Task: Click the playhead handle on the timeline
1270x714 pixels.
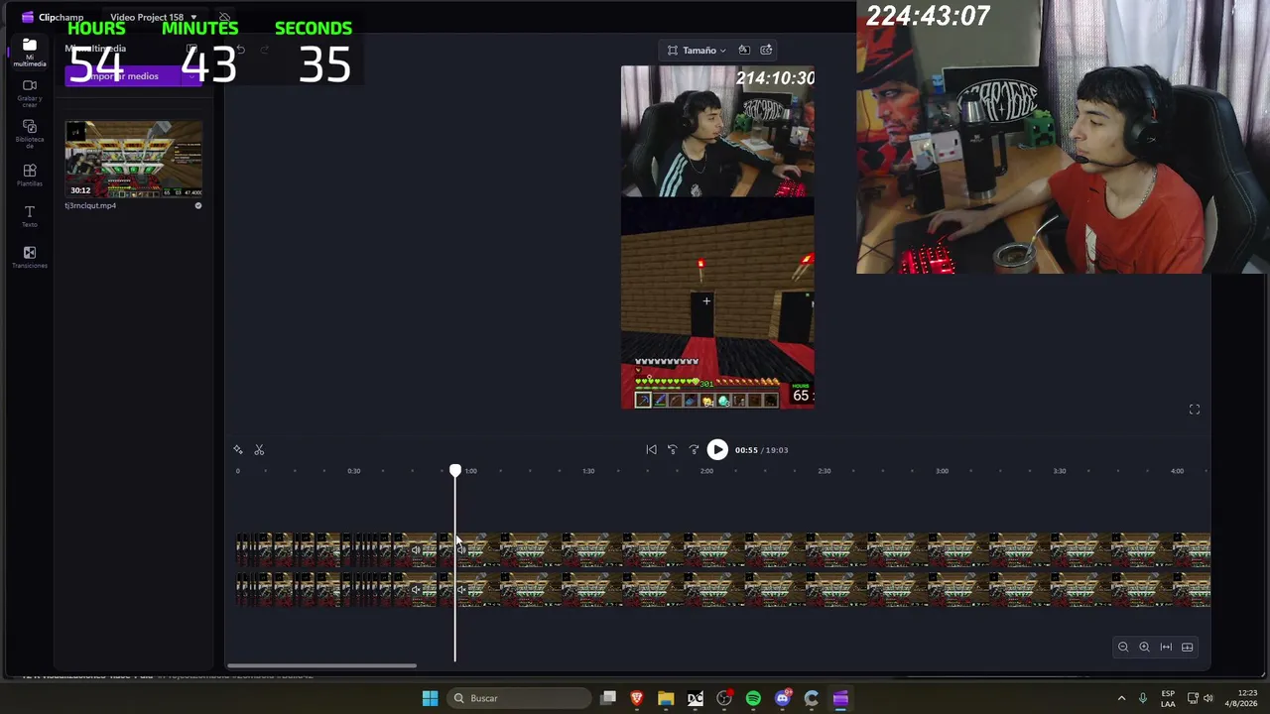Action: (x=455, y=470)
